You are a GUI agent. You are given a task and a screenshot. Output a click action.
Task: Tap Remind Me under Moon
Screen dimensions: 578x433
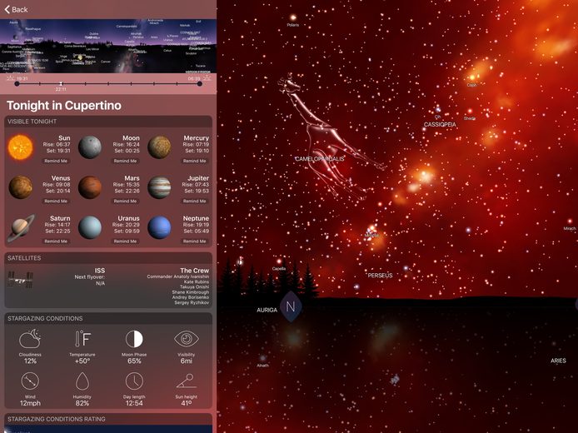125,161
